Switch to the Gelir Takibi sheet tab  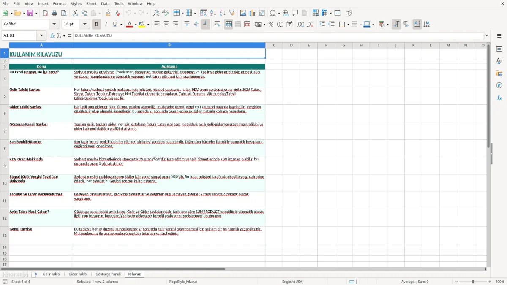coord(52,274)
